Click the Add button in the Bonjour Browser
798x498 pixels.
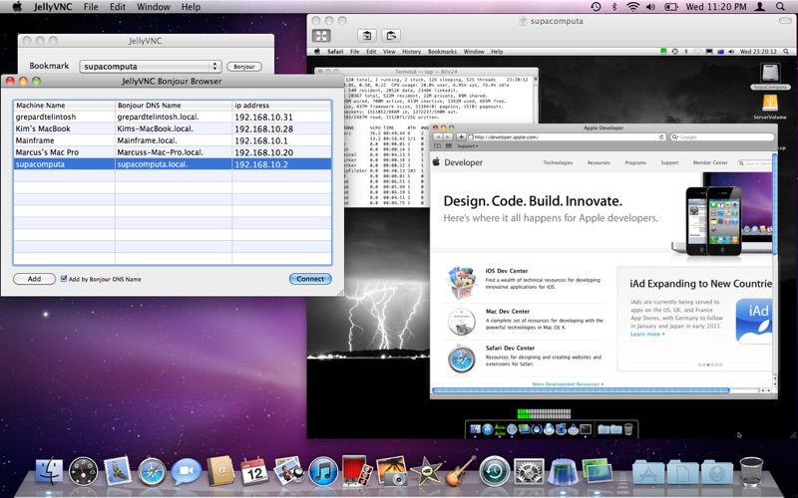coord(34,279)
